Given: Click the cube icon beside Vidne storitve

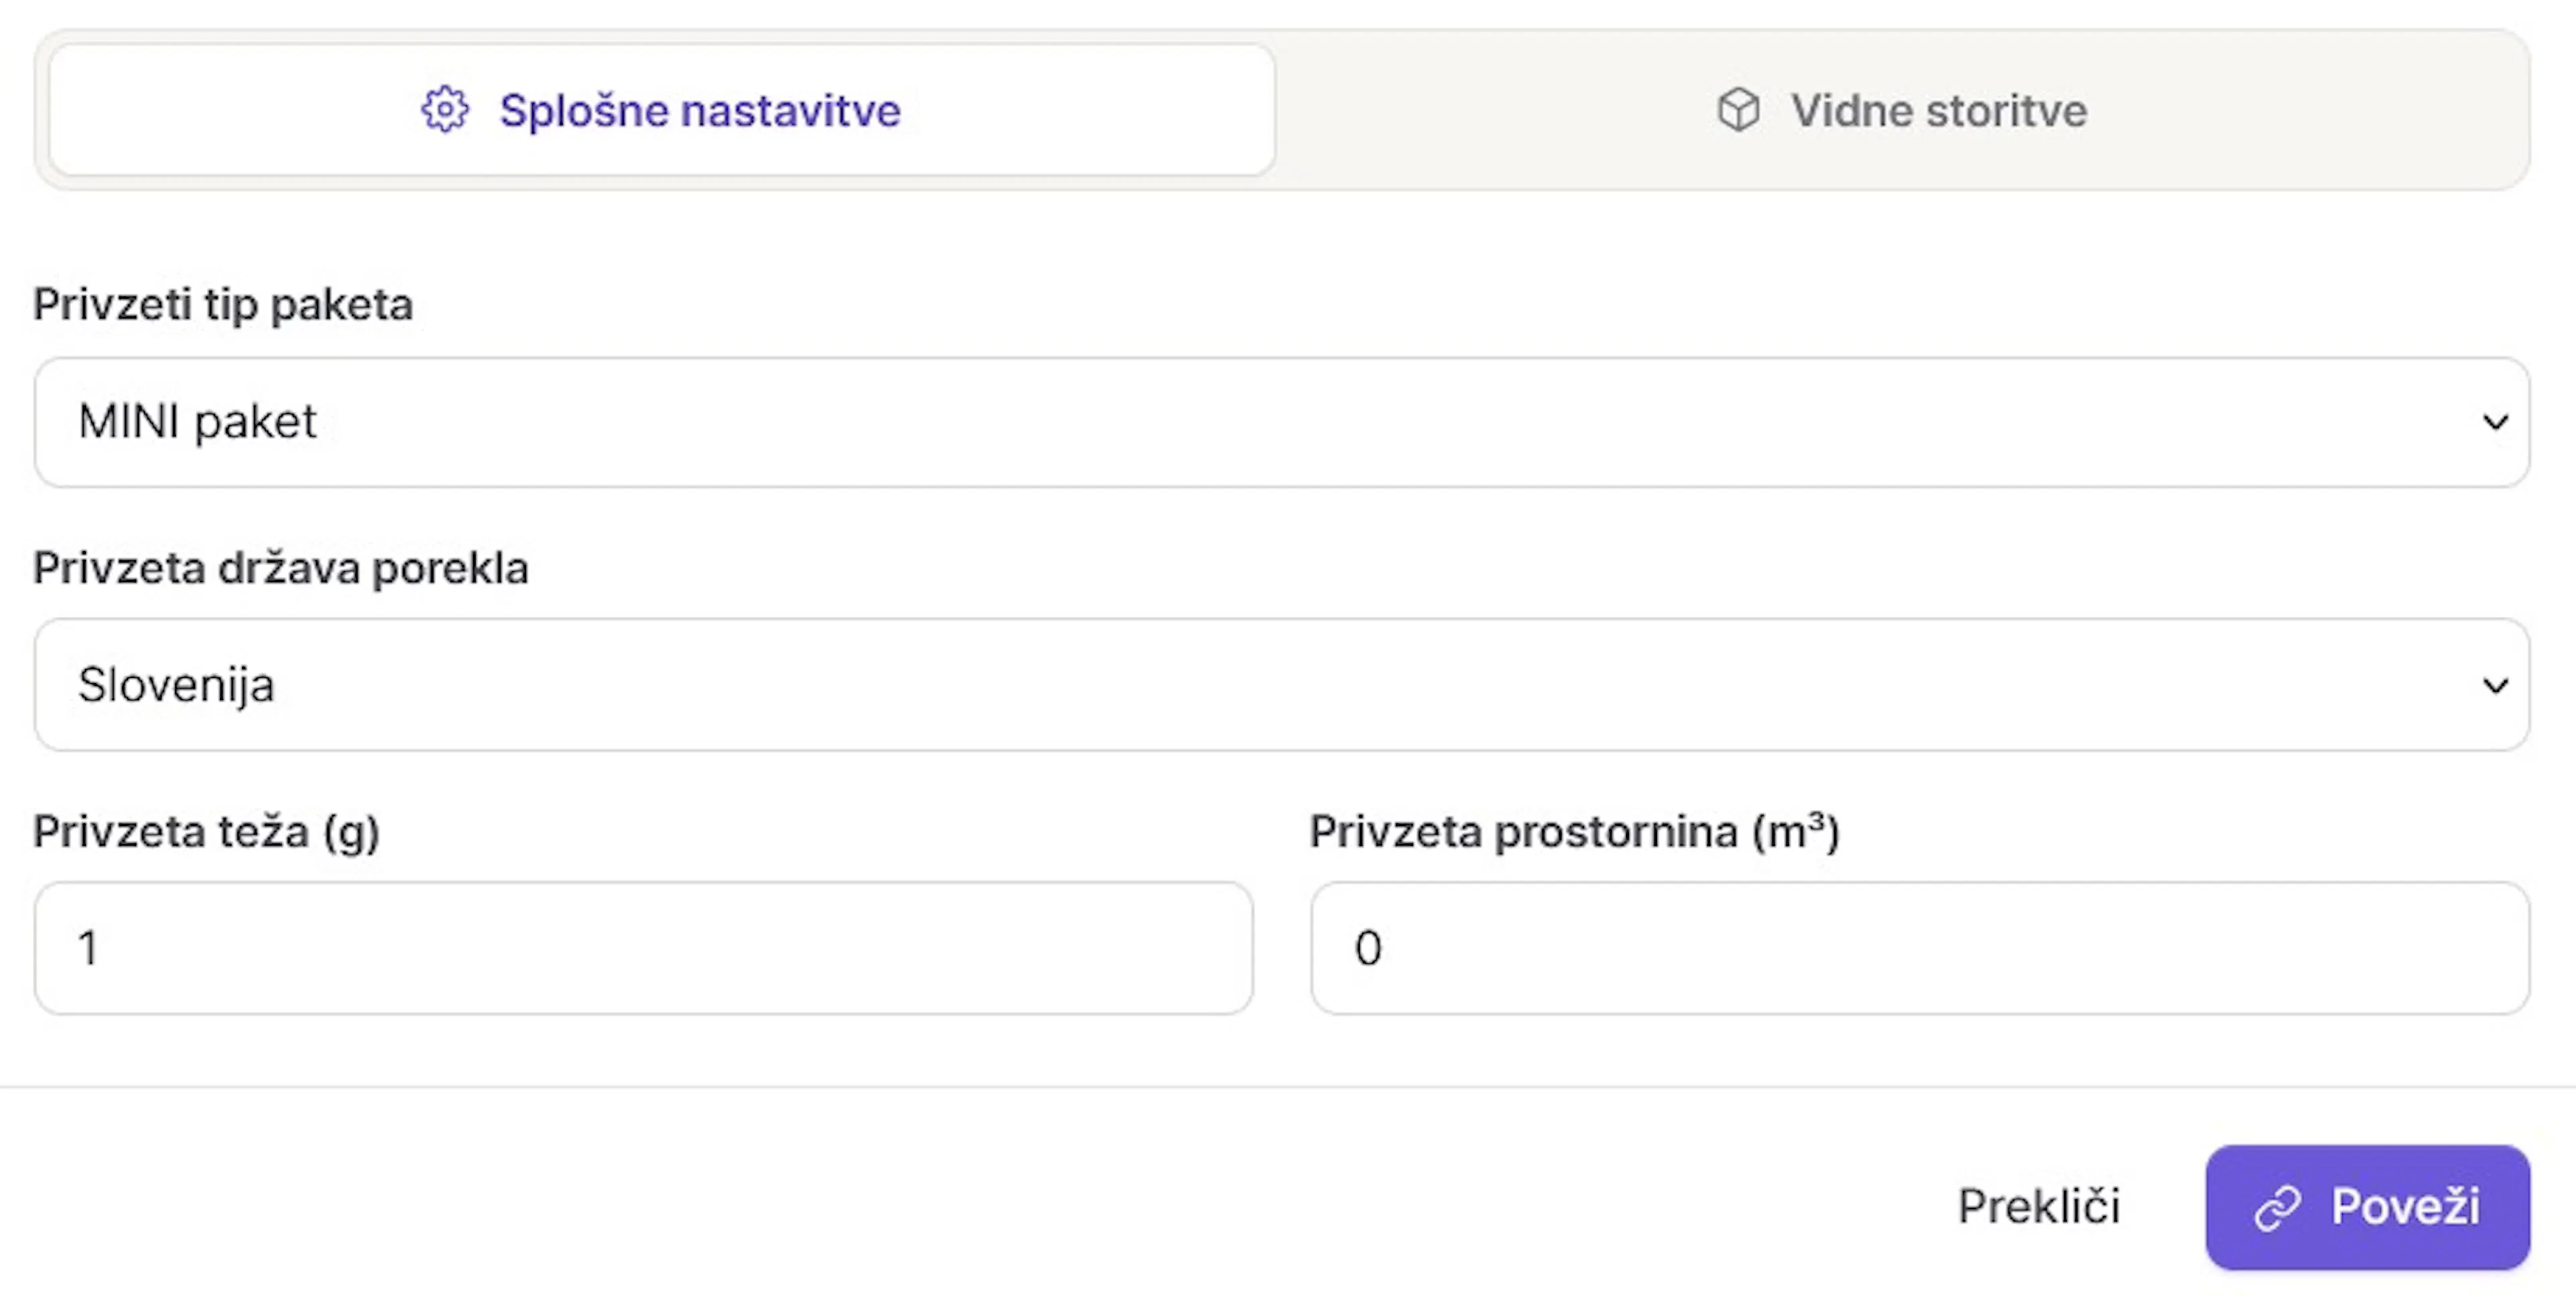Looking at the screenshot, I should pos(1738,110).
